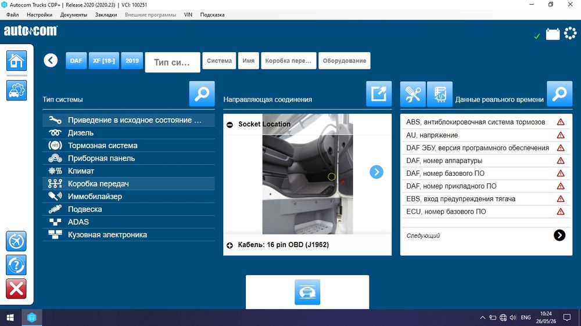The width and height of the screenshot is (581, 326).
Task: Expand Кабель: 16 pin OBD (J1962)
Action: point(229,245)
